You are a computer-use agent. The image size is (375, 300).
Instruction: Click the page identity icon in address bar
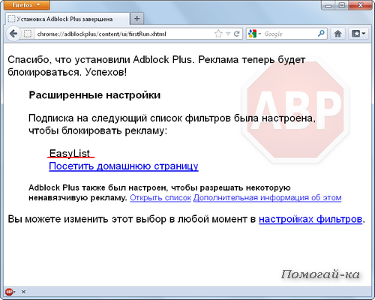pyautogui.click(x=28, y=34)
